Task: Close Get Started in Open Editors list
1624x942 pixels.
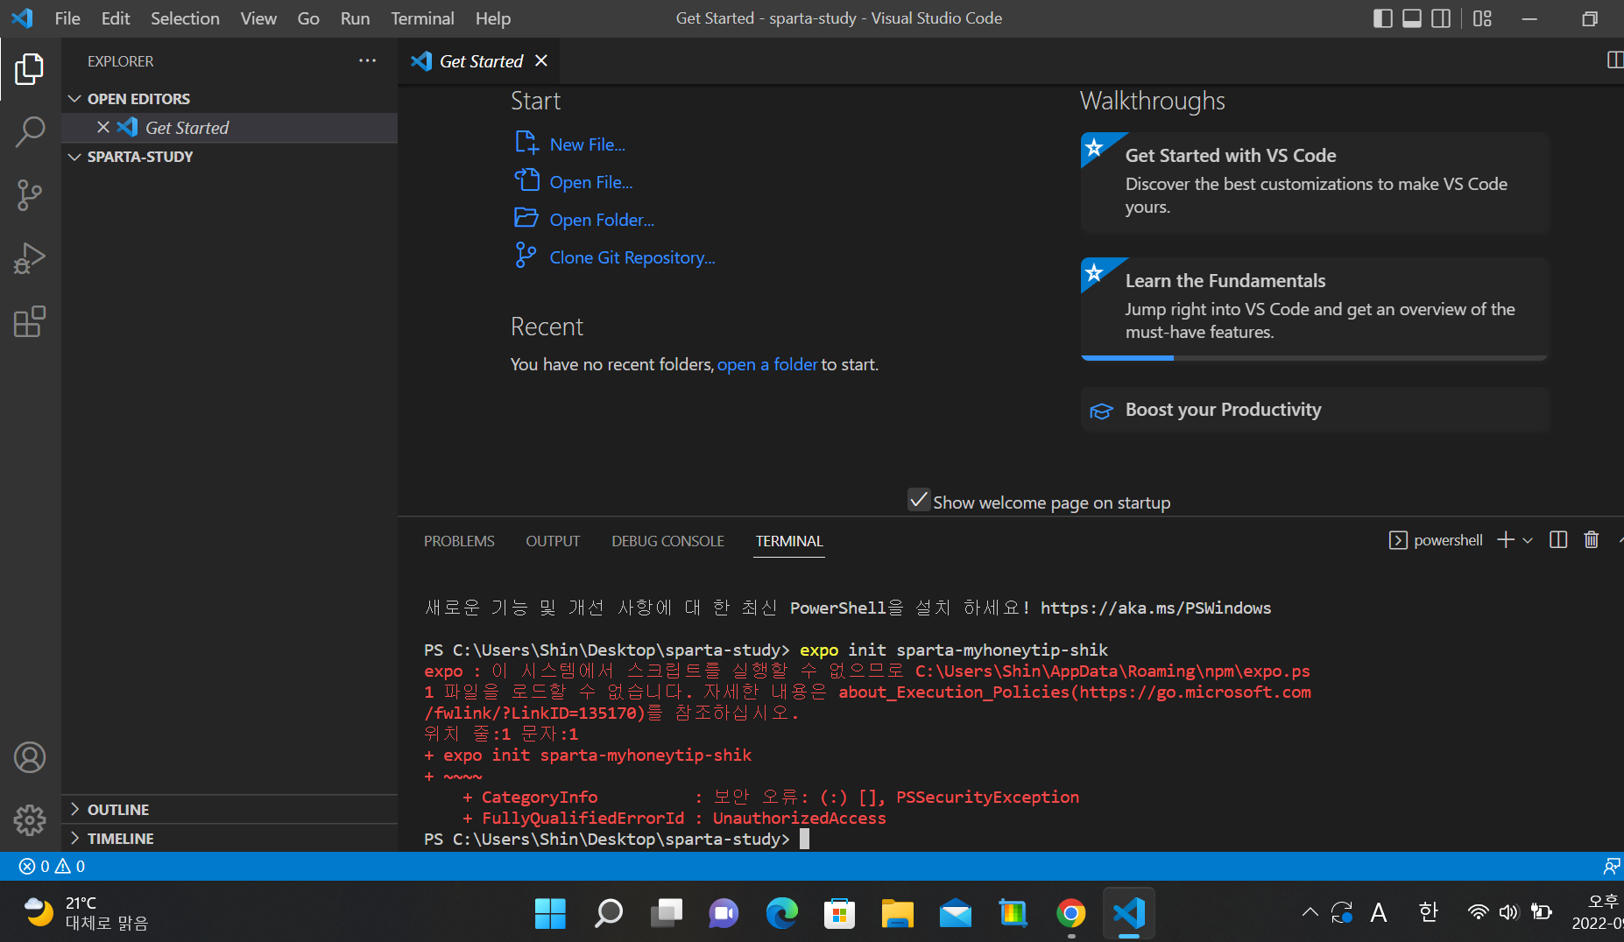Action: (x=103, y=127)
